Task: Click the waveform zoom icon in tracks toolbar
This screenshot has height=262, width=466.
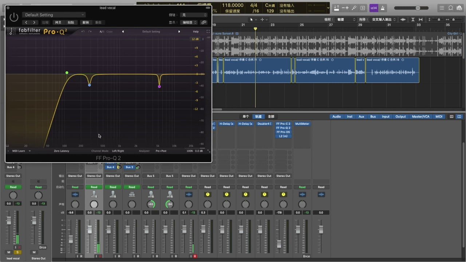Action: pyautogui.click(x=403, y=19)
